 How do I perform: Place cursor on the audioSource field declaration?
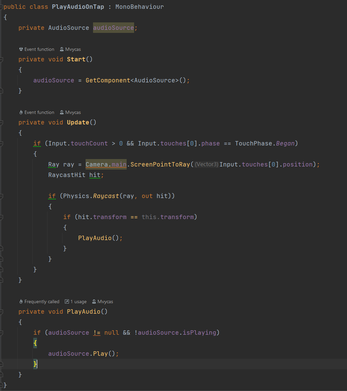pos(113,28)
